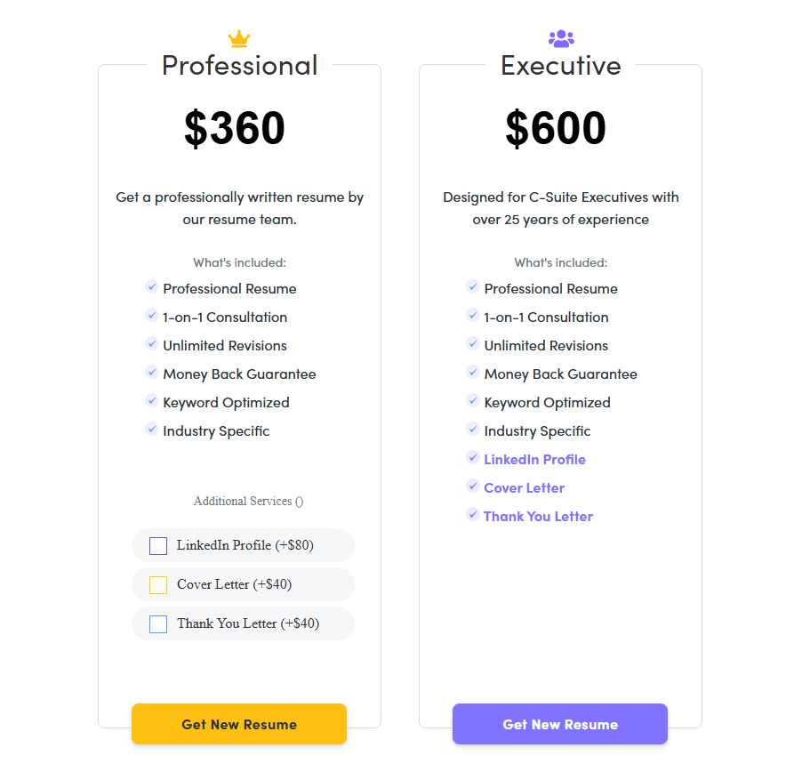Click the Executive plan heading
This screenshot has height=772, width=794.
coord(561,66)
